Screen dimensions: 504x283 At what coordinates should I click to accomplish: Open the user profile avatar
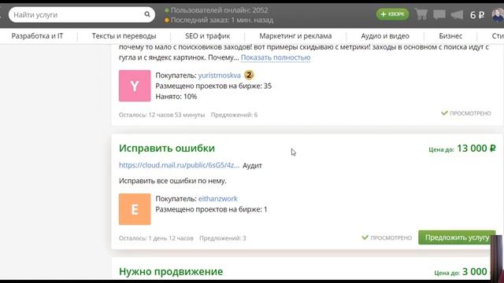click(498, 14)
